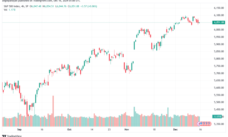Image resolution: width=228 pixels, height=137 pixels.
Task: Open the TradingView text link
Action: click(14, 136)
